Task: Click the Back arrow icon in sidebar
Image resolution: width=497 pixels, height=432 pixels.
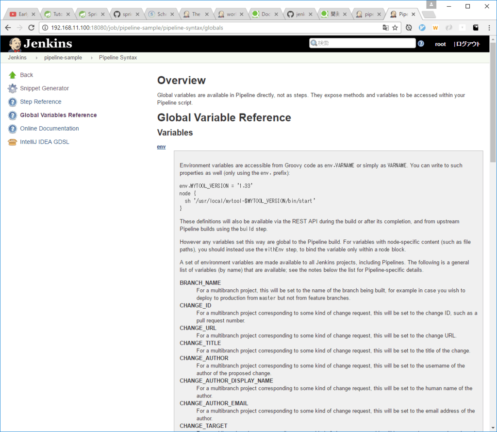Action: point(12,75)
